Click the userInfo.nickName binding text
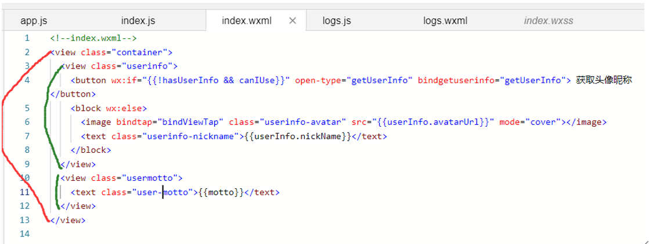 (x=298, y=137)
